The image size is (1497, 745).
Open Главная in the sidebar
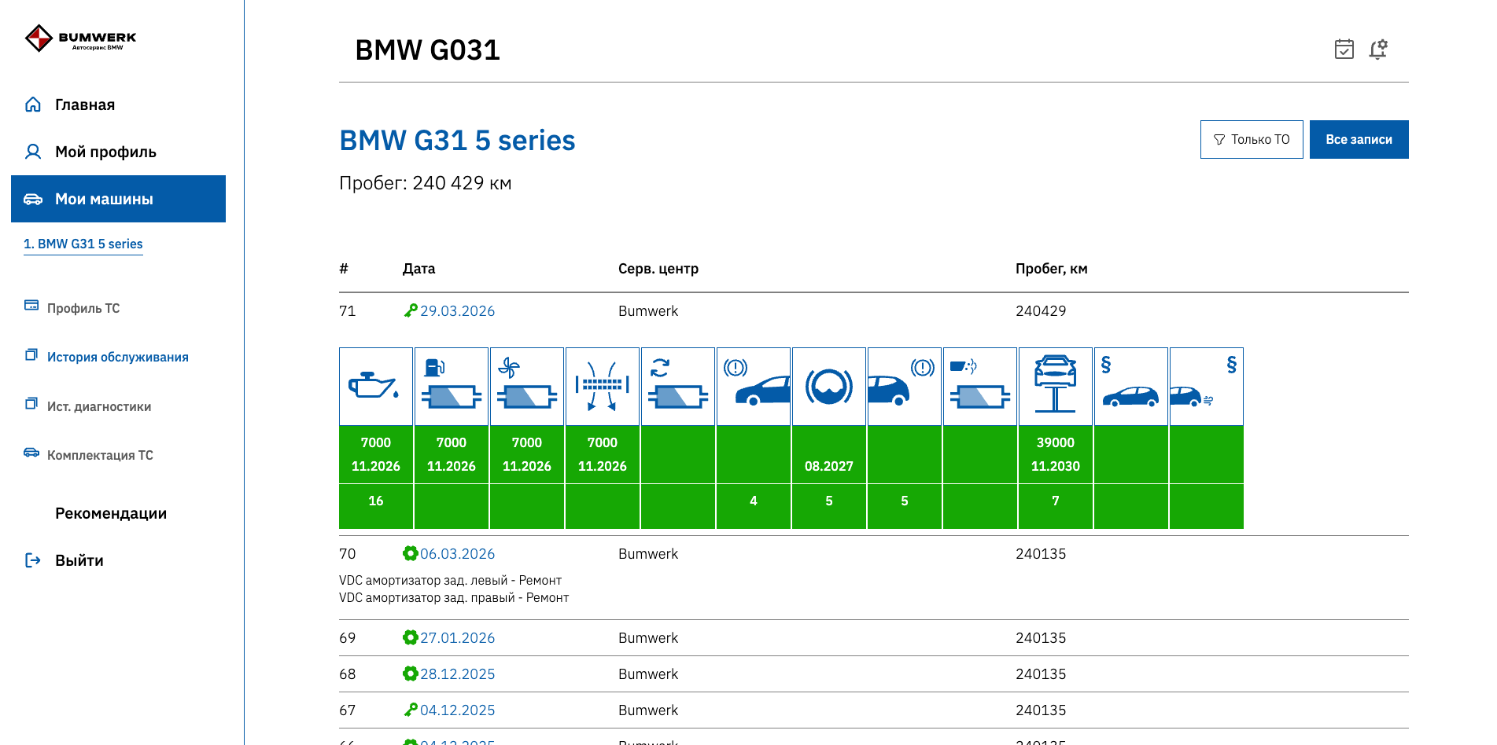84,105
